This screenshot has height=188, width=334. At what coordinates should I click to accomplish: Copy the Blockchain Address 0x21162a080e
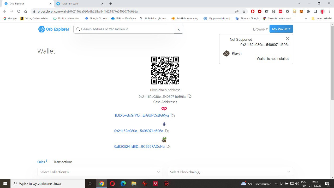click(x=190, y=96)
